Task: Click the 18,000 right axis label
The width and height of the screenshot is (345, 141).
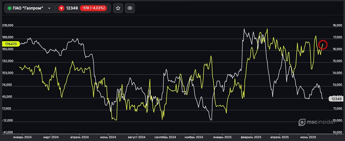Action: click(x=336, y=25)
